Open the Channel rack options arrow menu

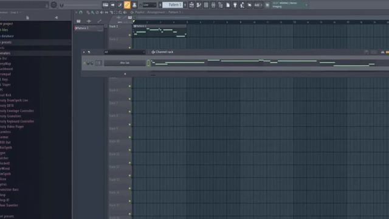(84, 52)
